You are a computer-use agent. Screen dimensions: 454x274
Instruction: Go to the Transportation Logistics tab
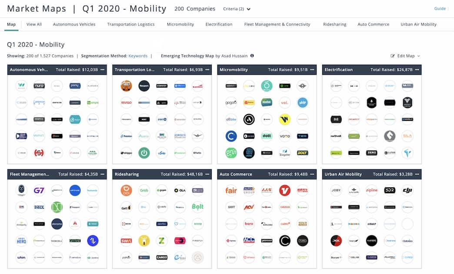[x=131, y=24]
